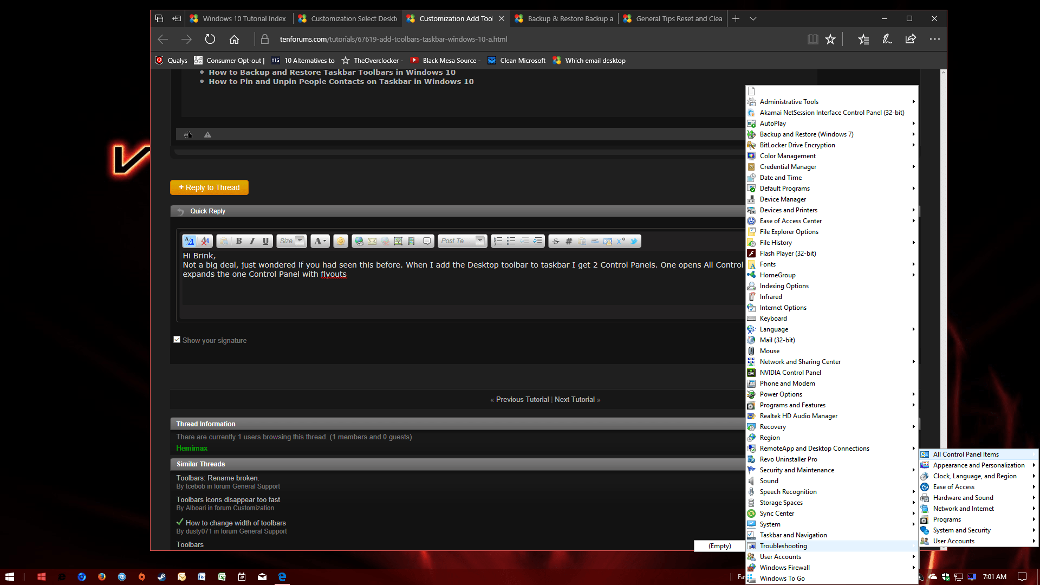Click the Reply to Thread button
The image size is (1040, 585).
tap(209, 187)
